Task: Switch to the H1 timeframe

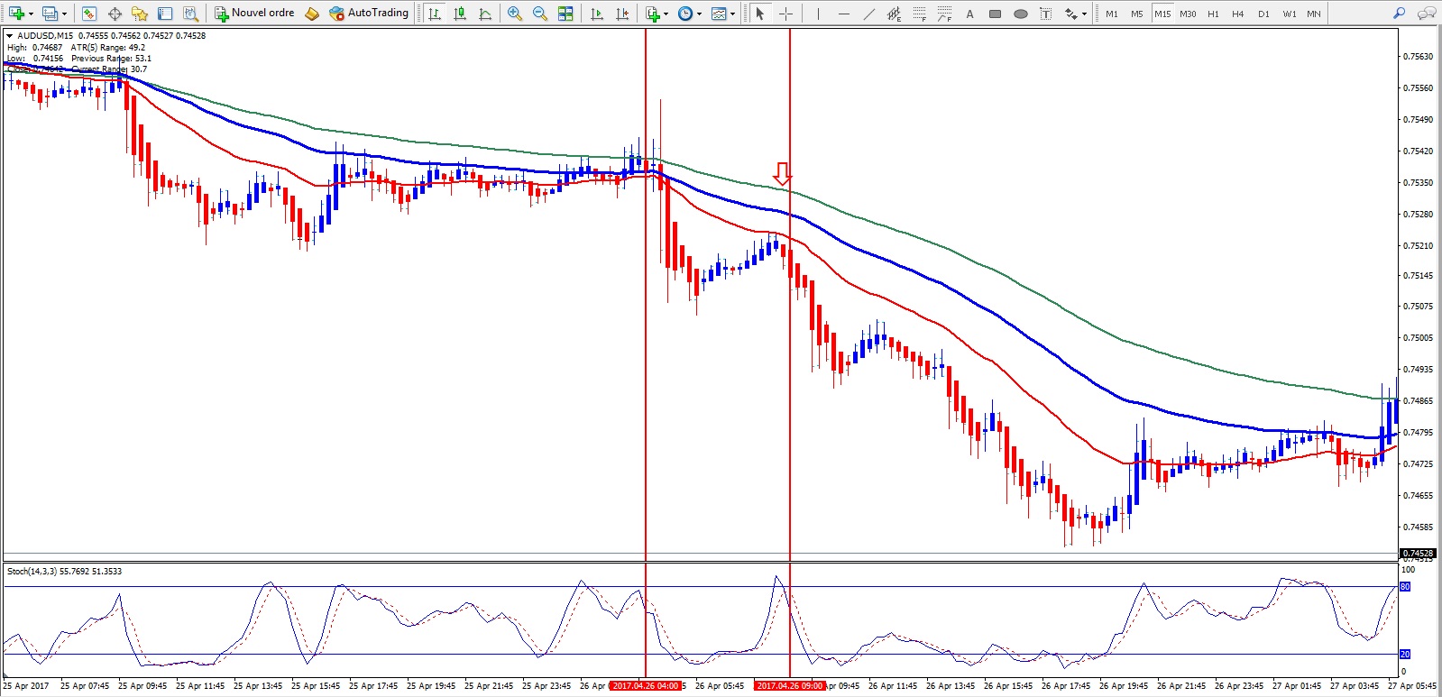Action: coord(1213,14)
